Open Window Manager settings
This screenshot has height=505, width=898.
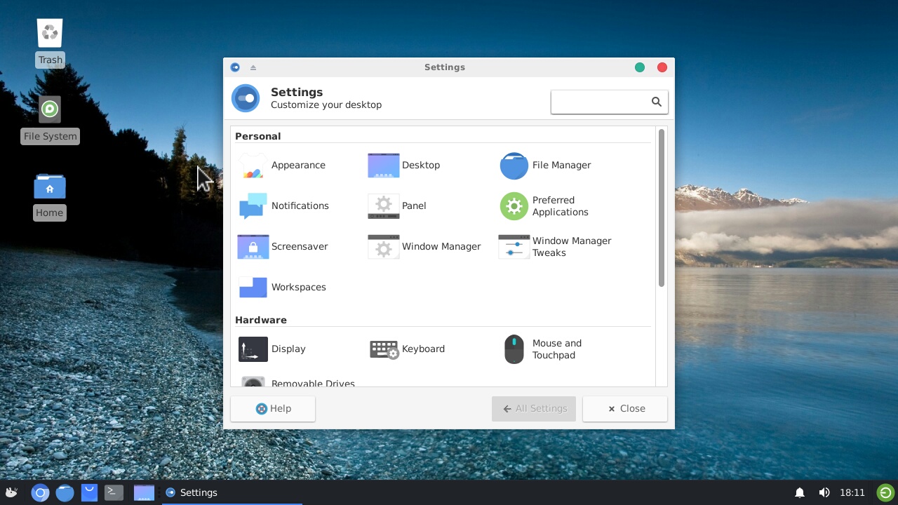[x=424, y=247]
